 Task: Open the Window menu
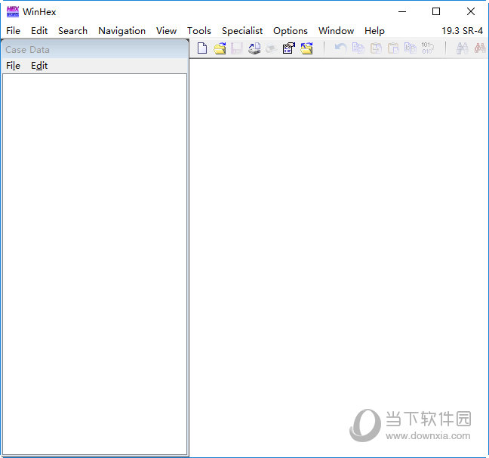coord(337,31)
